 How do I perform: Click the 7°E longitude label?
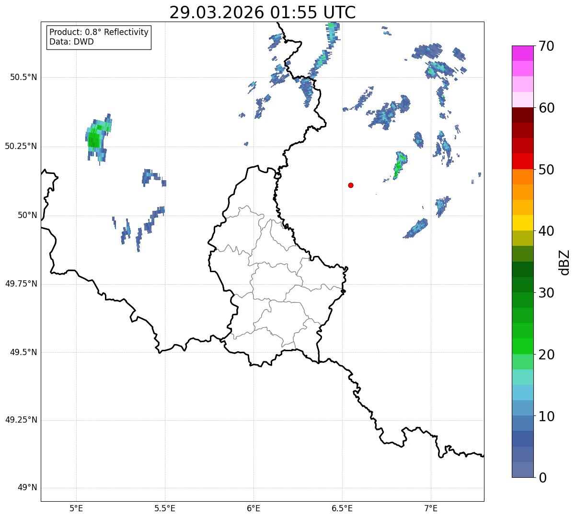click(x=431, y=508)
